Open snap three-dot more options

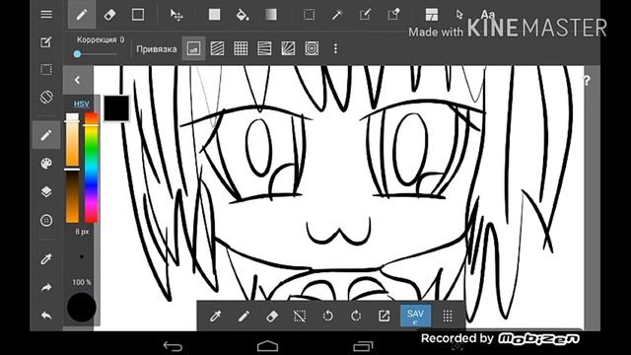pyautogui.click(x=335, y=48)
